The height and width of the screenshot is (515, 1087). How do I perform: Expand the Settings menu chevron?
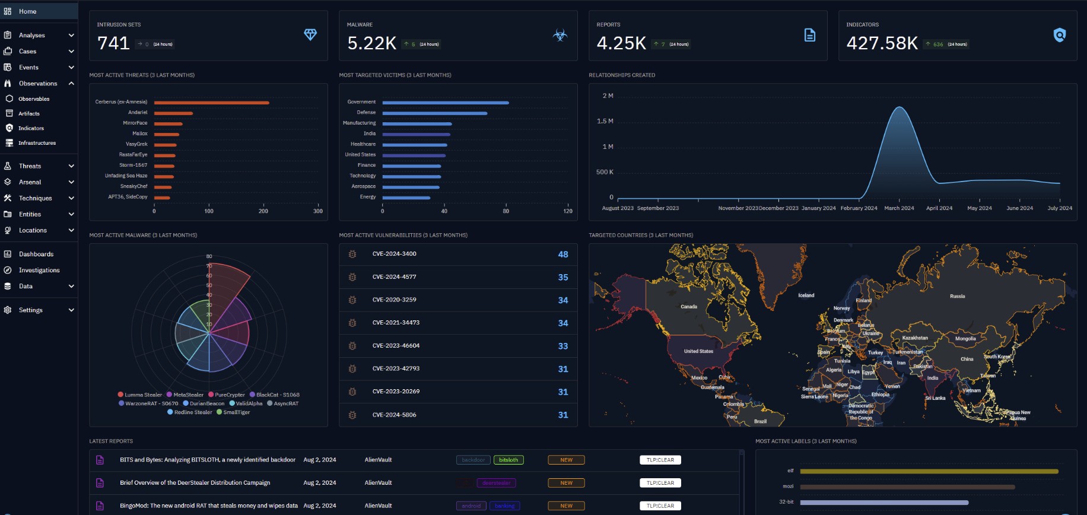tap(71, 310)
